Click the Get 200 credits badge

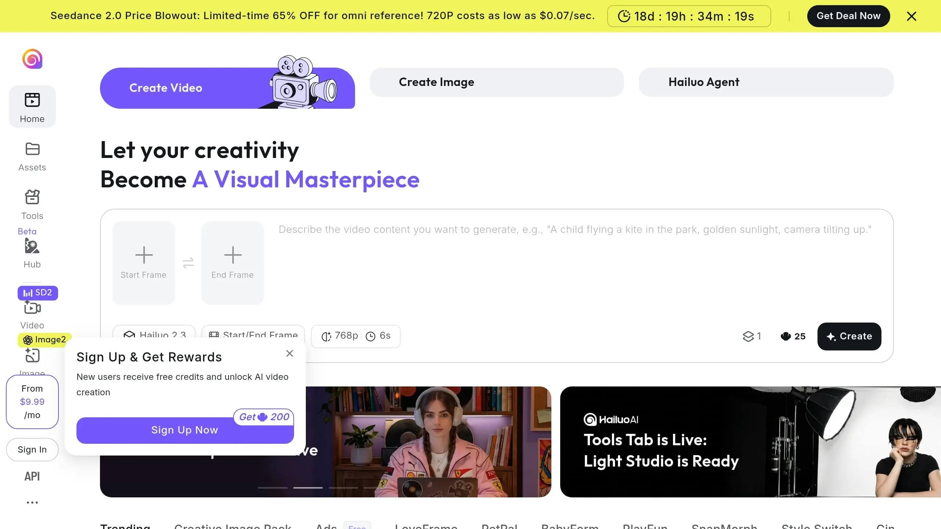264,417
